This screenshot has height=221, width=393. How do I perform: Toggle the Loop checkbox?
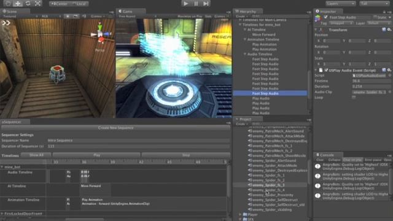(354, 97)
